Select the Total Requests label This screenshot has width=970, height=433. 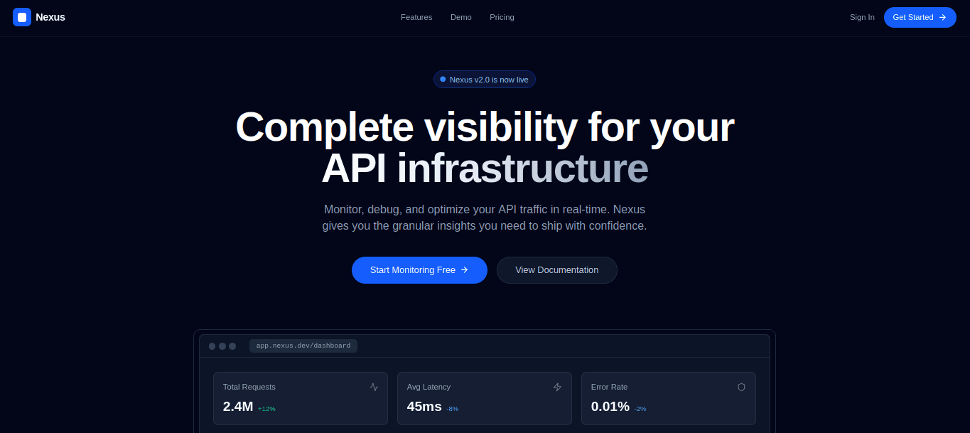point(249,387)
